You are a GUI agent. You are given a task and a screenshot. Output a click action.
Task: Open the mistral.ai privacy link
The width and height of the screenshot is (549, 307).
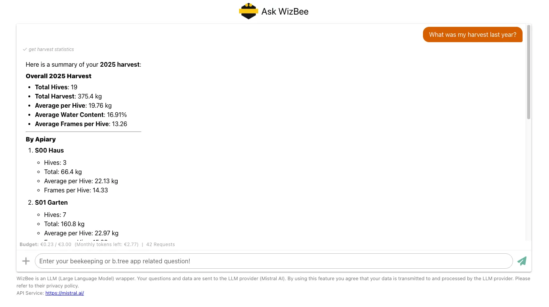64,293
